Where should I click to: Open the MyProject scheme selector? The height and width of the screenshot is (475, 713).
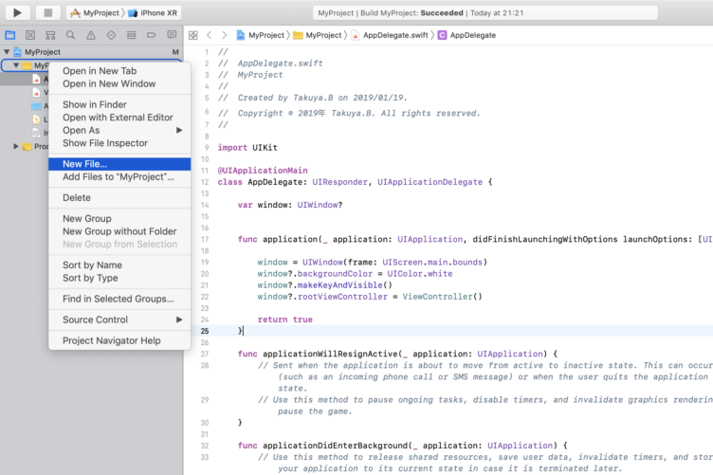click(95, 12)
